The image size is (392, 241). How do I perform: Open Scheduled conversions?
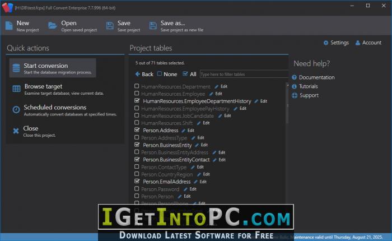pos(64,110)
